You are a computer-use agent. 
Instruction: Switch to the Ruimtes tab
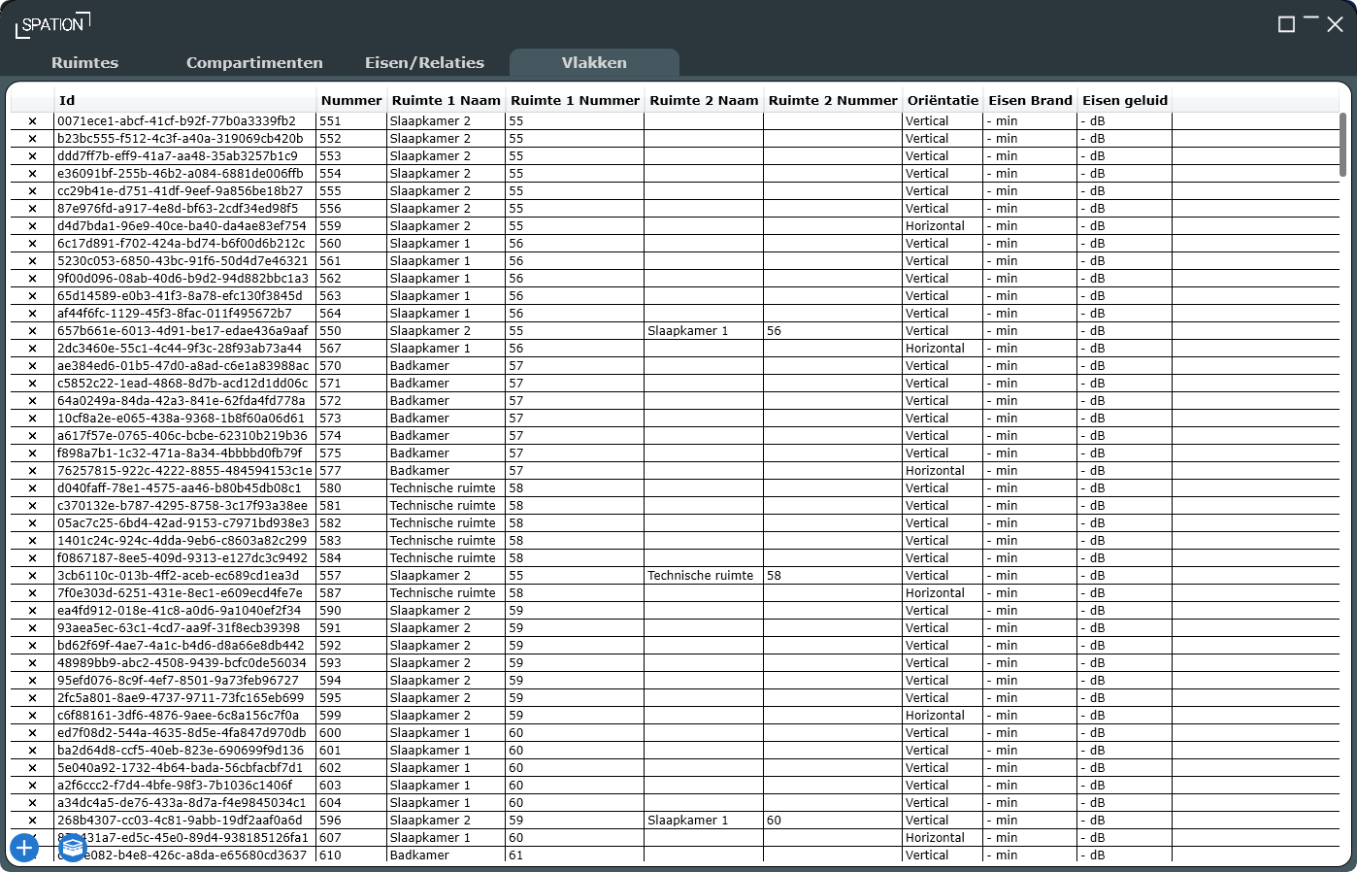tap(84, 62)
